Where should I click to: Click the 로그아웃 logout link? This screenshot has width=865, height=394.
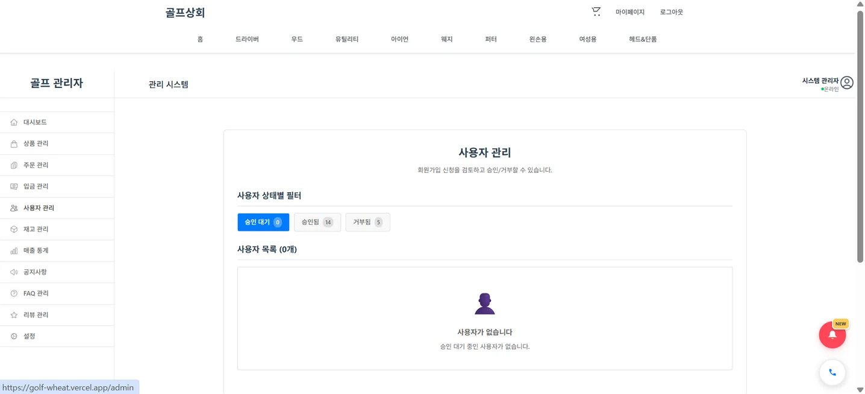(x=670, y=11)
